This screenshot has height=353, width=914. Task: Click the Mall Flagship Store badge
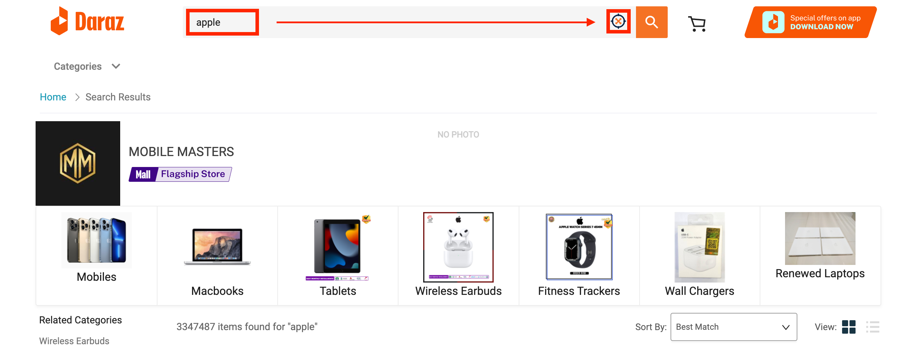click(x=180, y=174)
